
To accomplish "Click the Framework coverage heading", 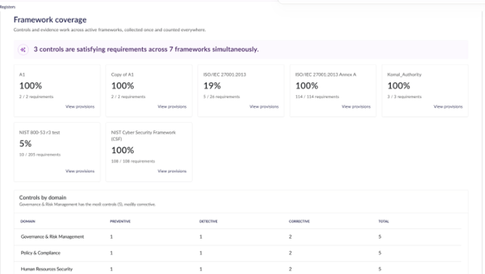I will (x=50, y=20).
